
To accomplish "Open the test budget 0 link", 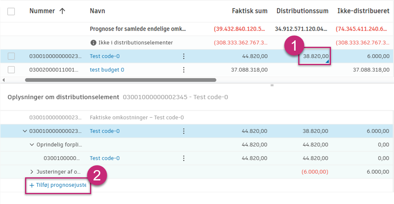I will coord(107,70).
